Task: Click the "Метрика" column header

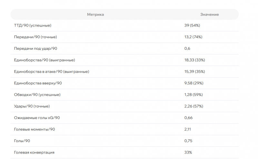Action: pos(95,15)
